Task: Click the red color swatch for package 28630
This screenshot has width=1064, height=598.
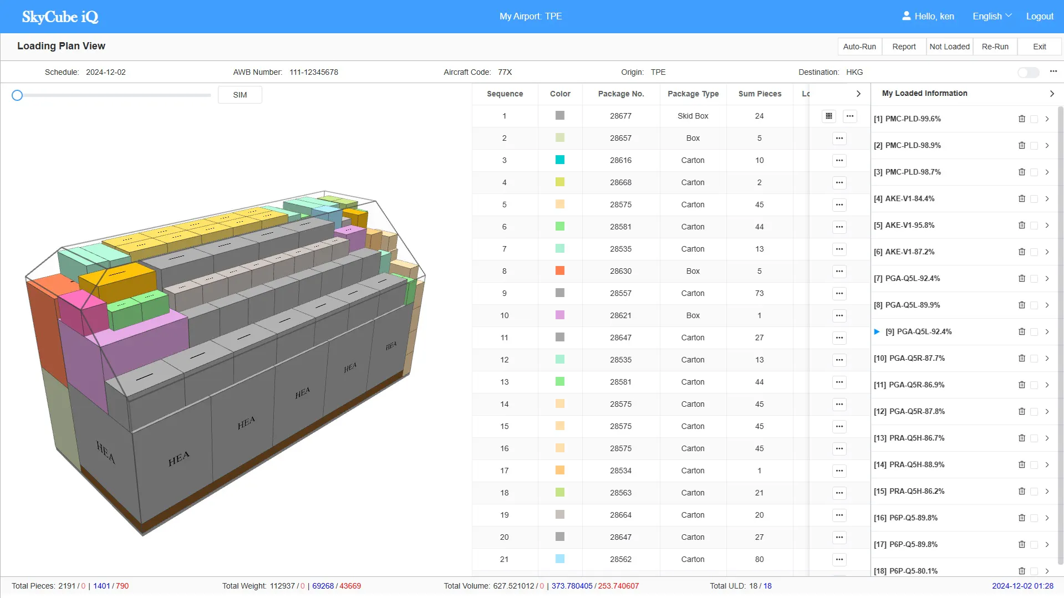Action: [x=560, y=270]
